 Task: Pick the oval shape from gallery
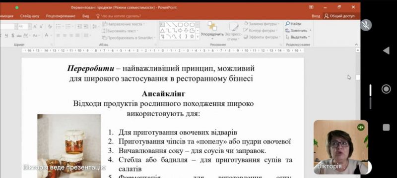pos(186,24)
